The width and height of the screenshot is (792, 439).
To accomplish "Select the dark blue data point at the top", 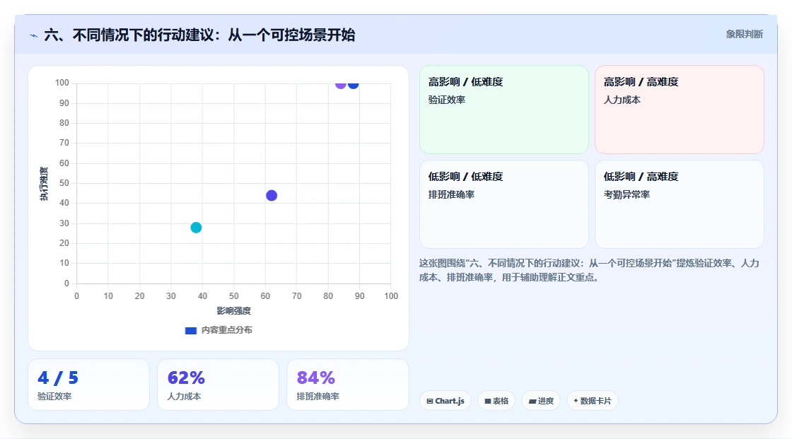I will (x=354, y=84).
